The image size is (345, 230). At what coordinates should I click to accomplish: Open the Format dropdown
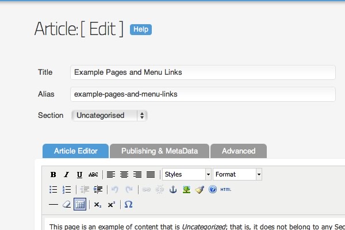click(237, 174)
